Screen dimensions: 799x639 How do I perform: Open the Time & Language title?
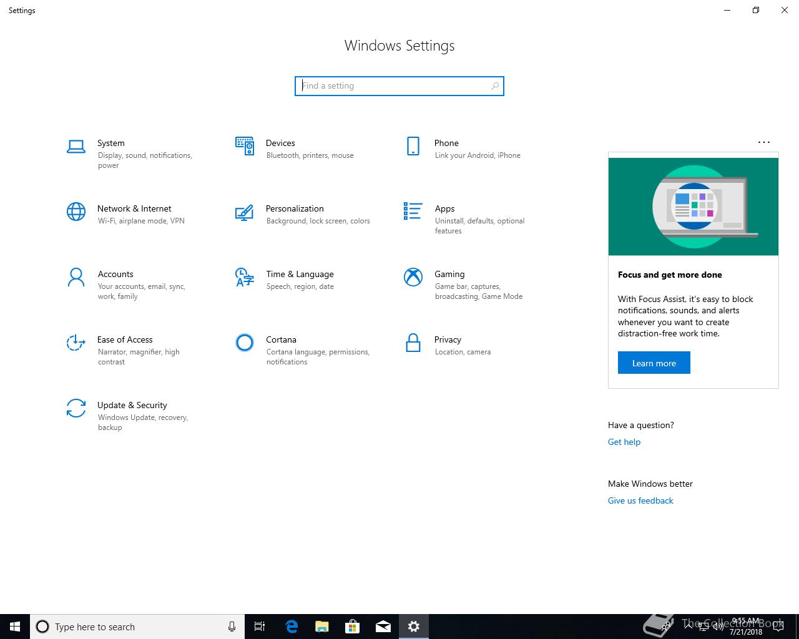pyautogui.click(x=300, y=274)
